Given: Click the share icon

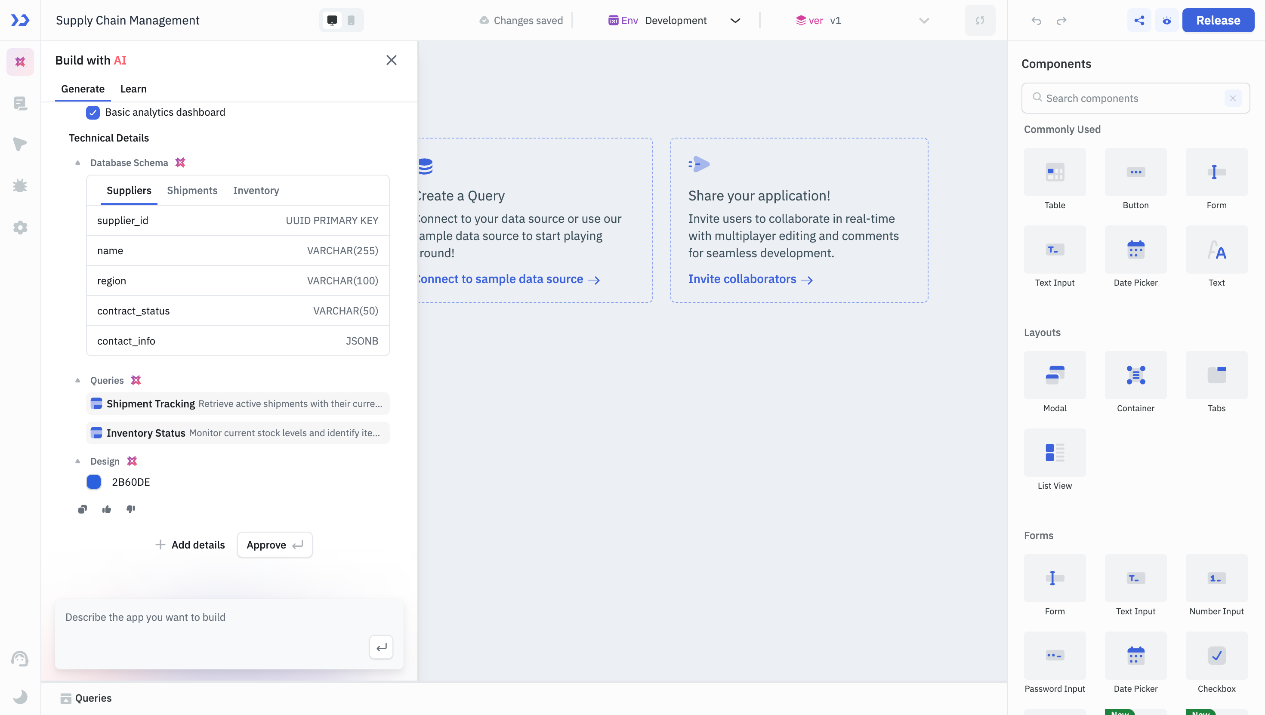Looking at the screenshot, I should click(x=1140, y=20).
